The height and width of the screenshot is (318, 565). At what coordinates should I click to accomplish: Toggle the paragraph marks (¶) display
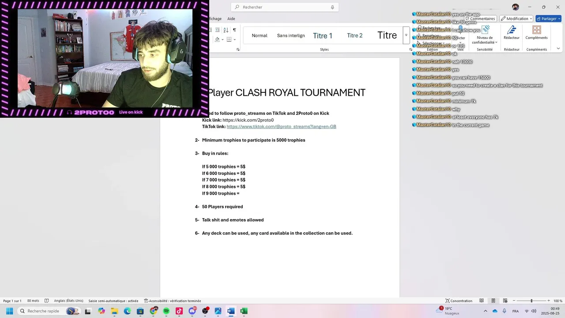[234, 30]
